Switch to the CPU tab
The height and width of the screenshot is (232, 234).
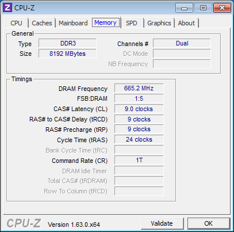[x=17, y=23]
